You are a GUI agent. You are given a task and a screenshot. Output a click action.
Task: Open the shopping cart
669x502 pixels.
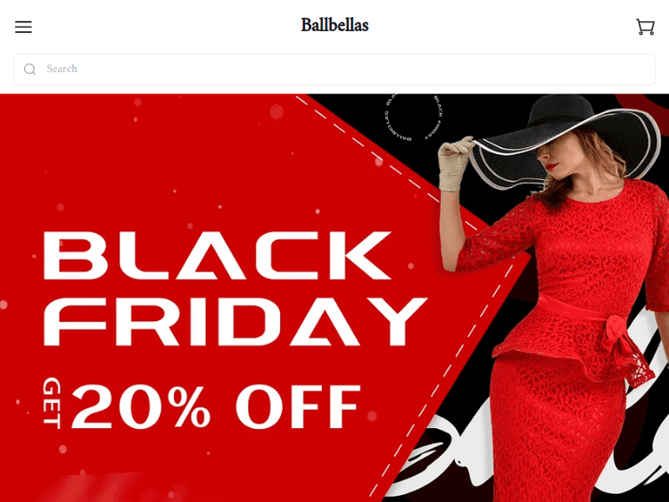[x=645, y=27]
